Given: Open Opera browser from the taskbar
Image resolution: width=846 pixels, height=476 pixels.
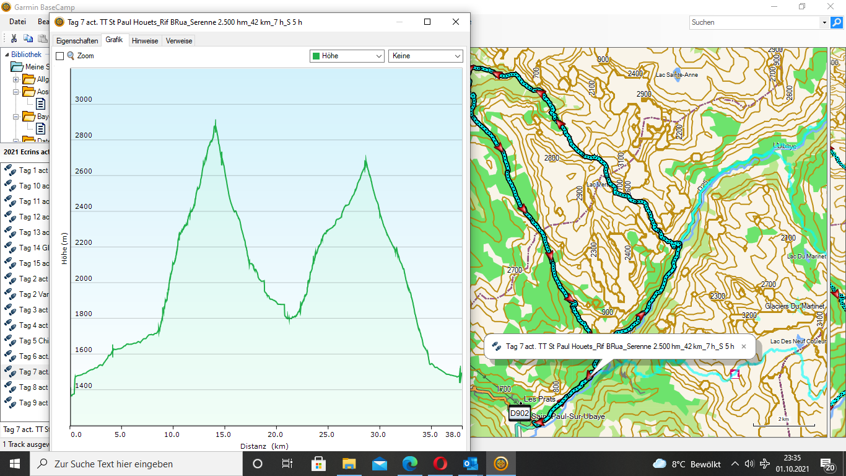Looking at the screenshot, I should click(x=440, y=464).
